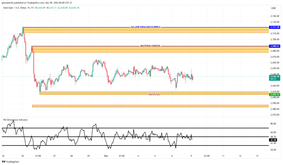
Task: Click the blue 2,688.63 price tag
Action: (x=274, y=46)
